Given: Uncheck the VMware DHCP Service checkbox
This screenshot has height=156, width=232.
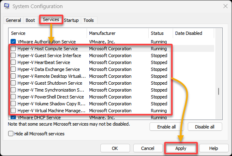Looking at the screenshot, I should pos(13,118).
